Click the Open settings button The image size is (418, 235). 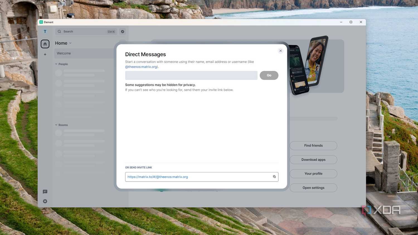313,188
